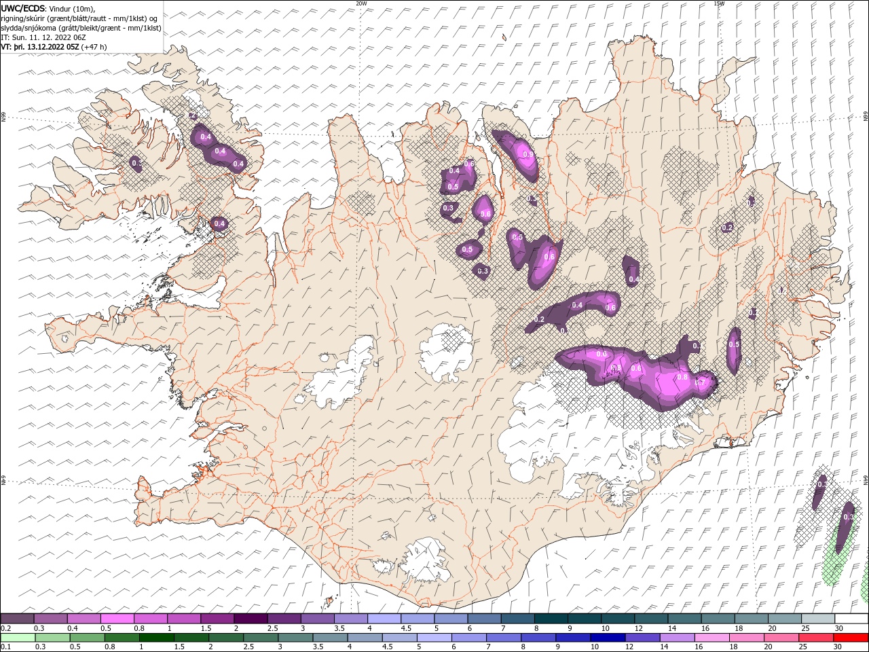869x652 pixels.
Task: Click the bright red lower swatch after 30
Action: 851,638
